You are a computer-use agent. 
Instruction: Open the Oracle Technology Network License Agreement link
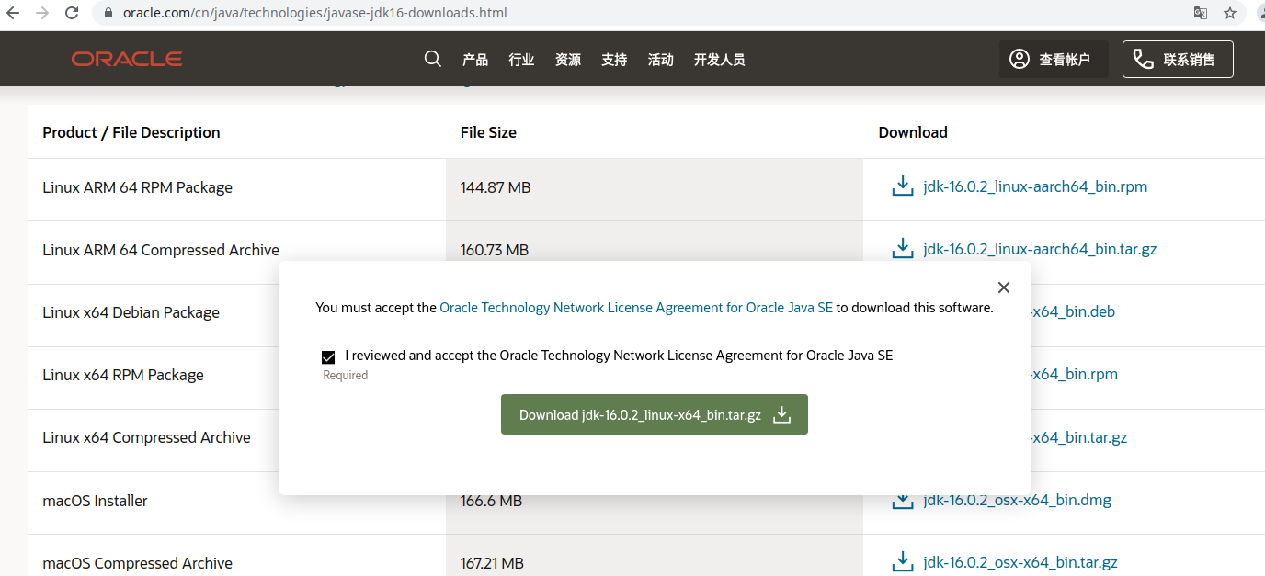[x=636, y=308]
